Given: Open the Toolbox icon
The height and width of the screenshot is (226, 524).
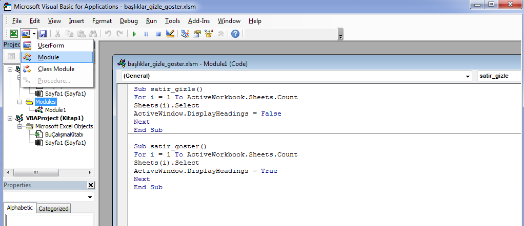Looking at the screenshot, I should coord(220,34).
